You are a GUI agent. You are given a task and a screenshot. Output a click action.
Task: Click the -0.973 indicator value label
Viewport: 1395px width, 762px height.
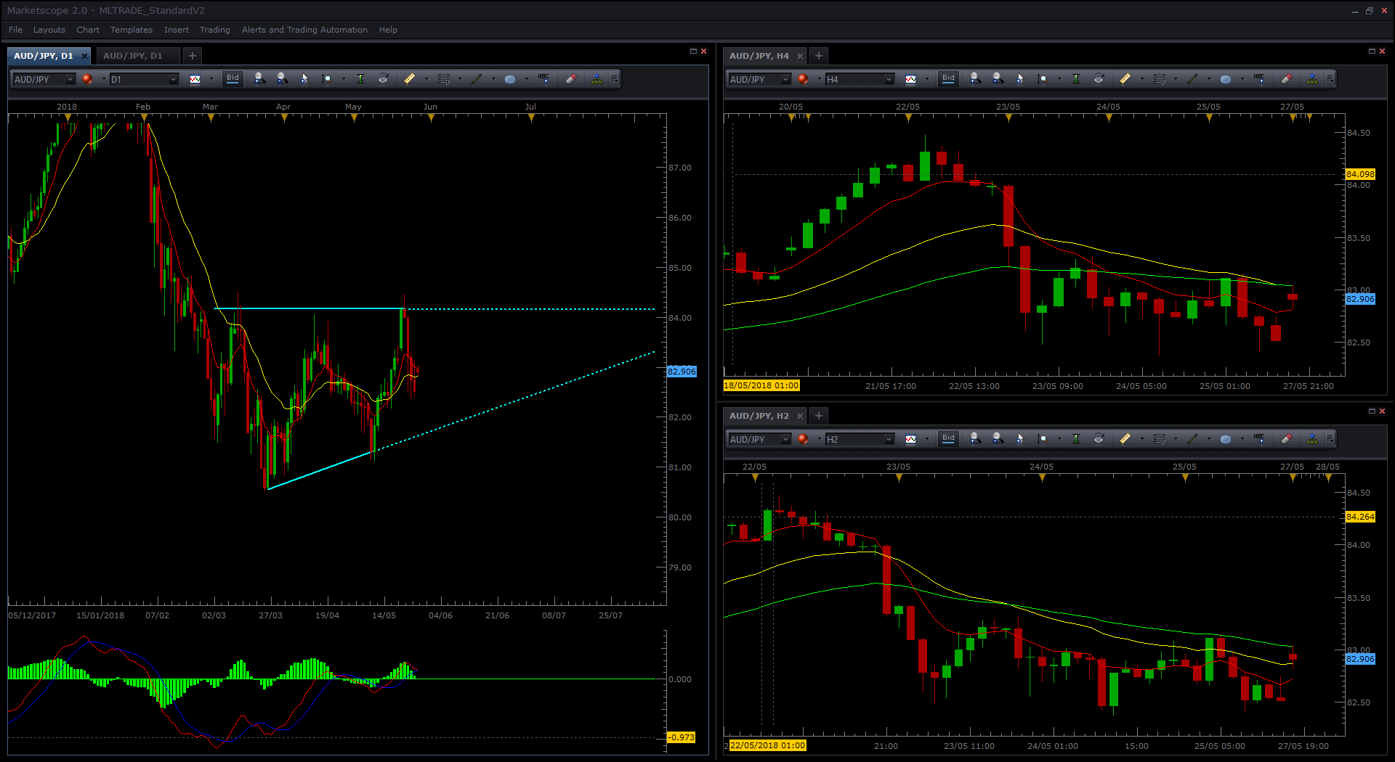pyautogui.click(x=681, y=737)
